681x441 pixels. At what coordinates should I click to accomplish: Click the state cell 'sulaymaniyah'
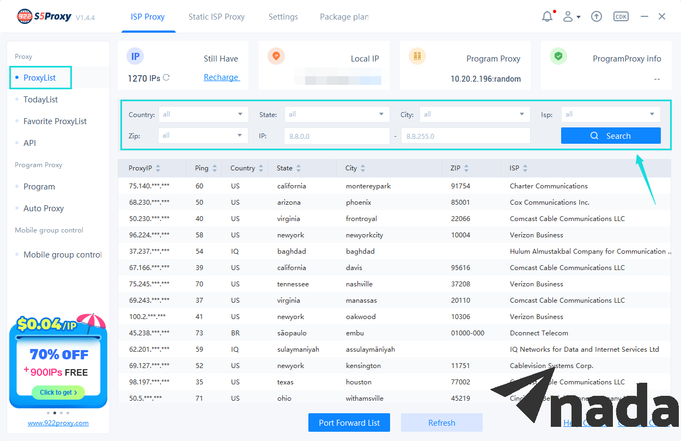pos(298,350)
